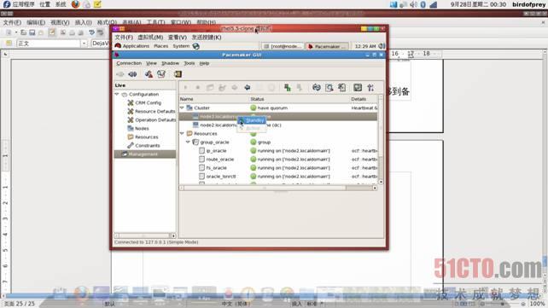Switch to the root@node terminal taskbar button
Image resolution: width=548 pixels, height=308 pixels.
pos(283,46)
